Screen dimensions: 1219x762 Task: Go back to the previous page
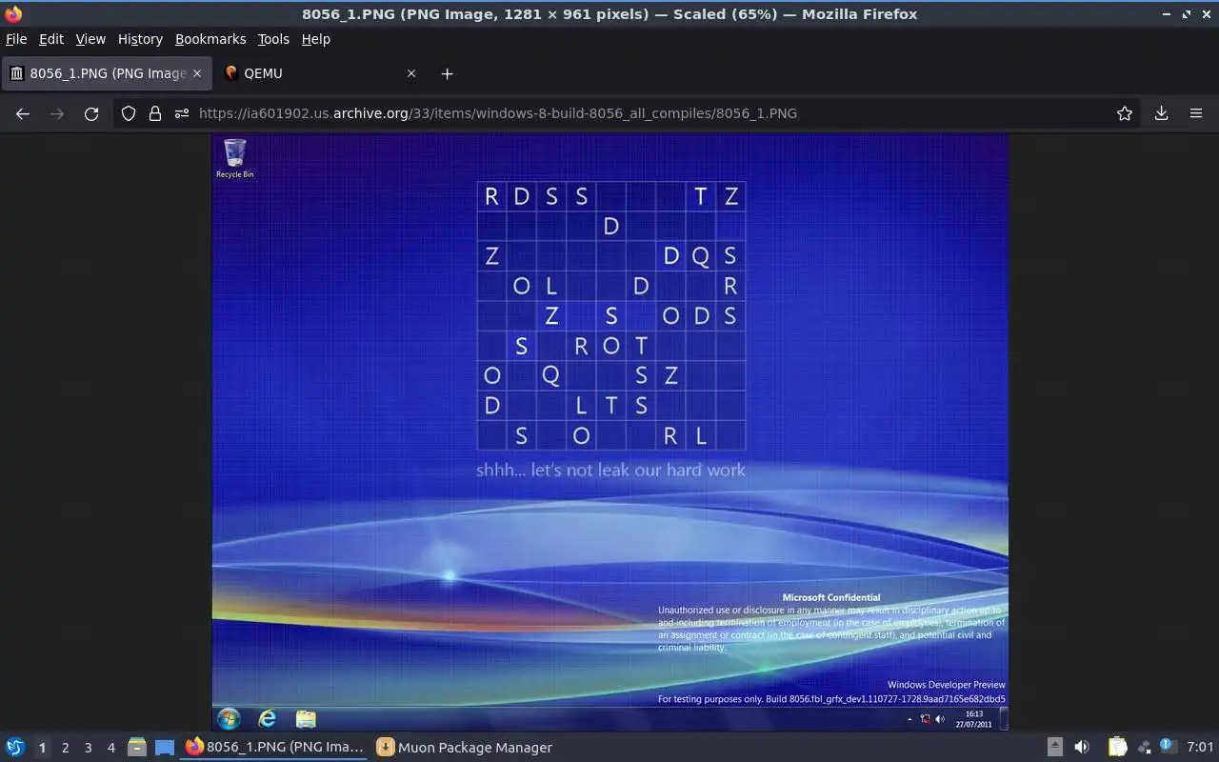click(x=23, y=113)
